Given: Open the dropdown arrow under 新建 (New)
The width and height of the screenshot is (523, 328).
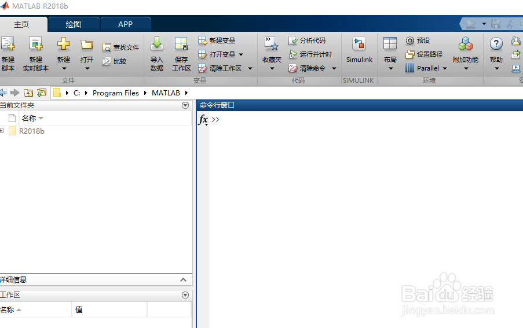Looking at the screenshot, I should click(64, 69).
